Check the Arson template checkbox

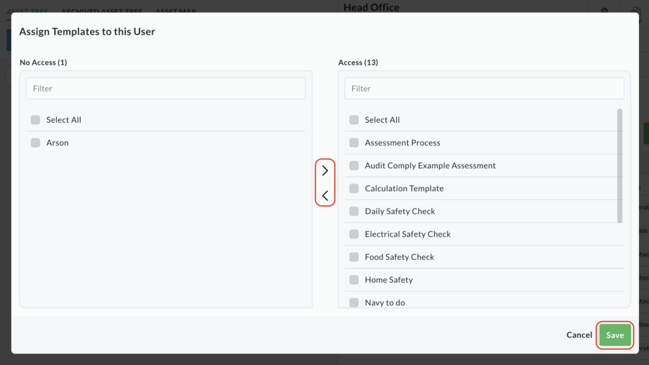tap(35, 143)
